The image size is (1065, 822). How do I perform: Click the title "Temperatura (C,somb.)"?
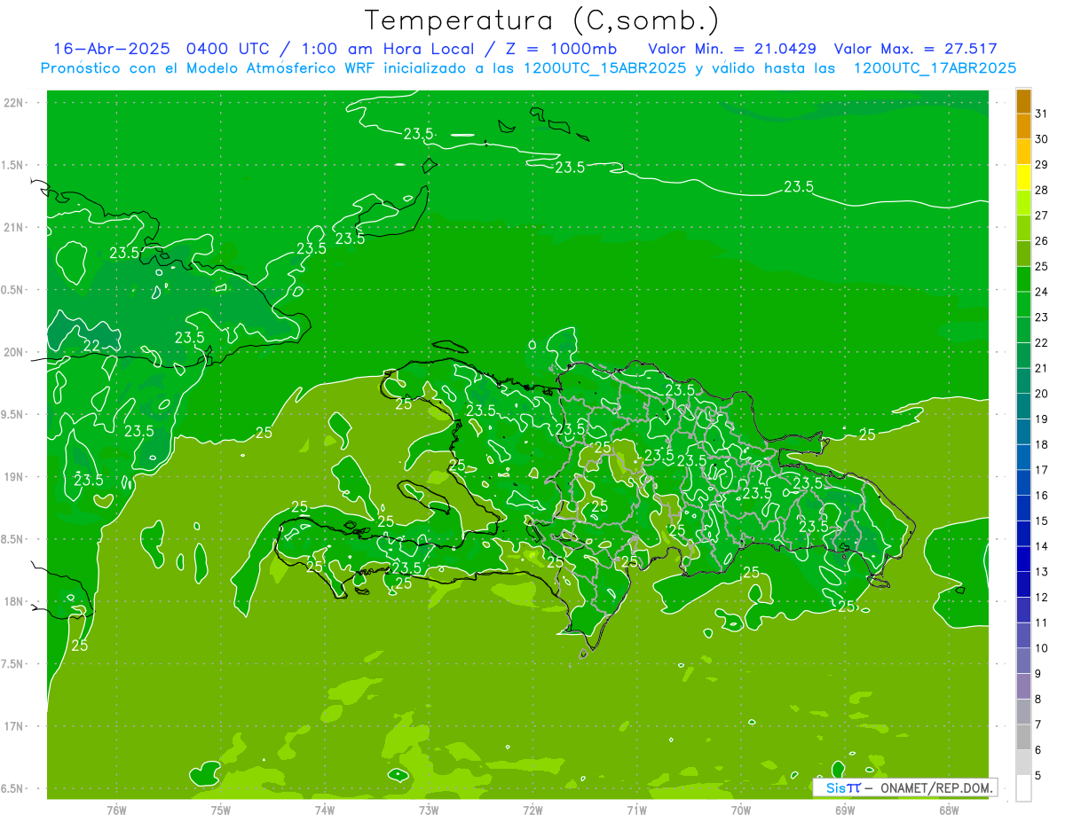pos(541,20)
